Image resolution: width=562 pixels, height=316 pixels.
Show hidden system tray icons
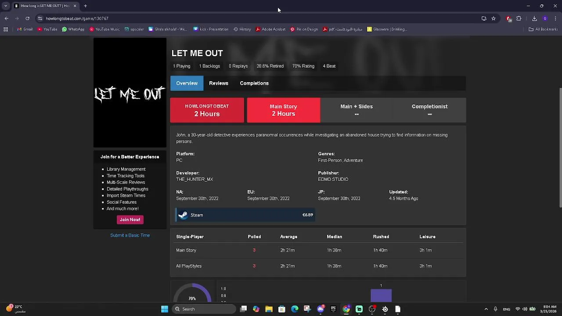click(486, 309)
